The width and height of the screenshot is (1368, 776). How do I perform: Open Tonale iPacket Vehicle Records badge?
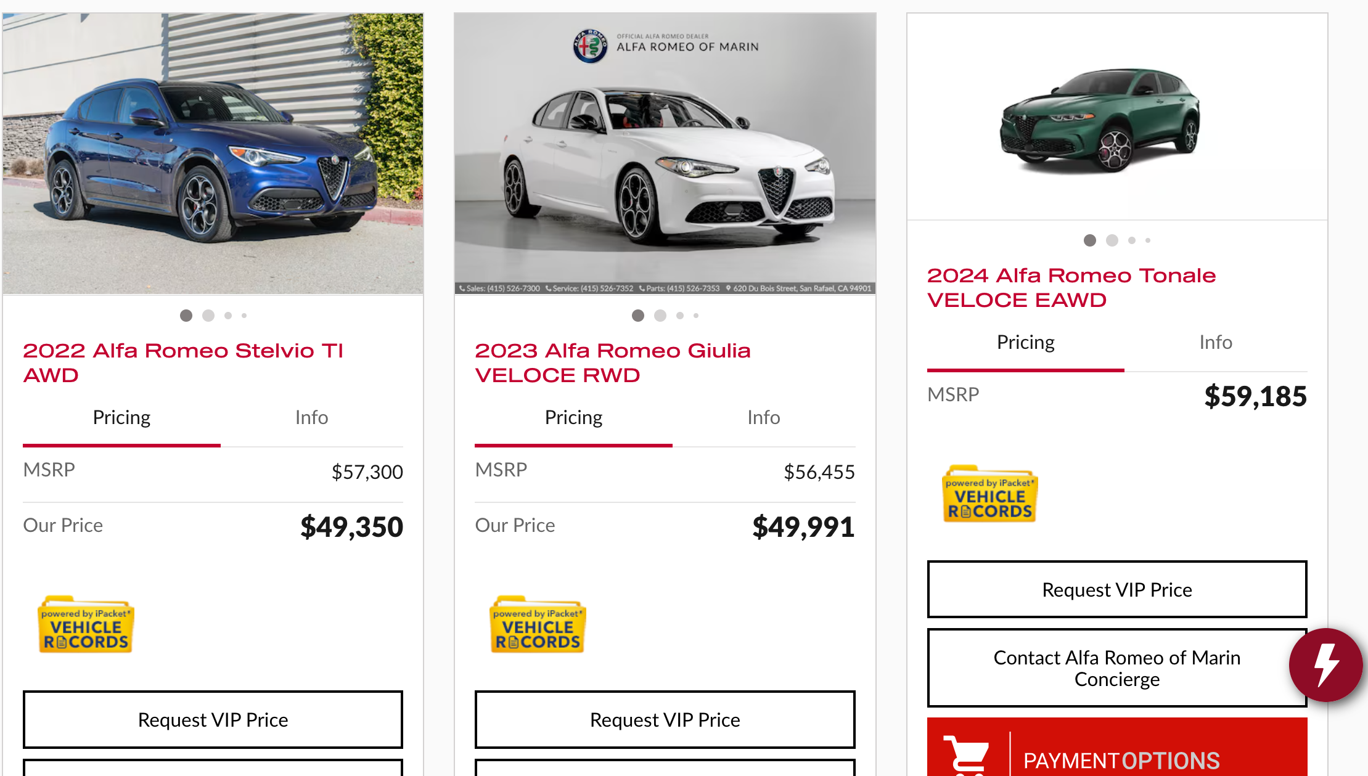pos(990,494)
